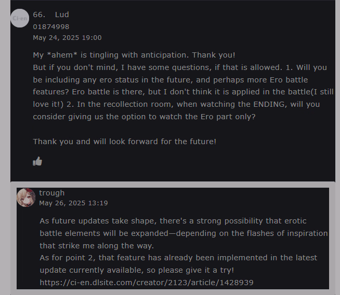Click the trough author name
340x295 pixels.
[51, 193]
